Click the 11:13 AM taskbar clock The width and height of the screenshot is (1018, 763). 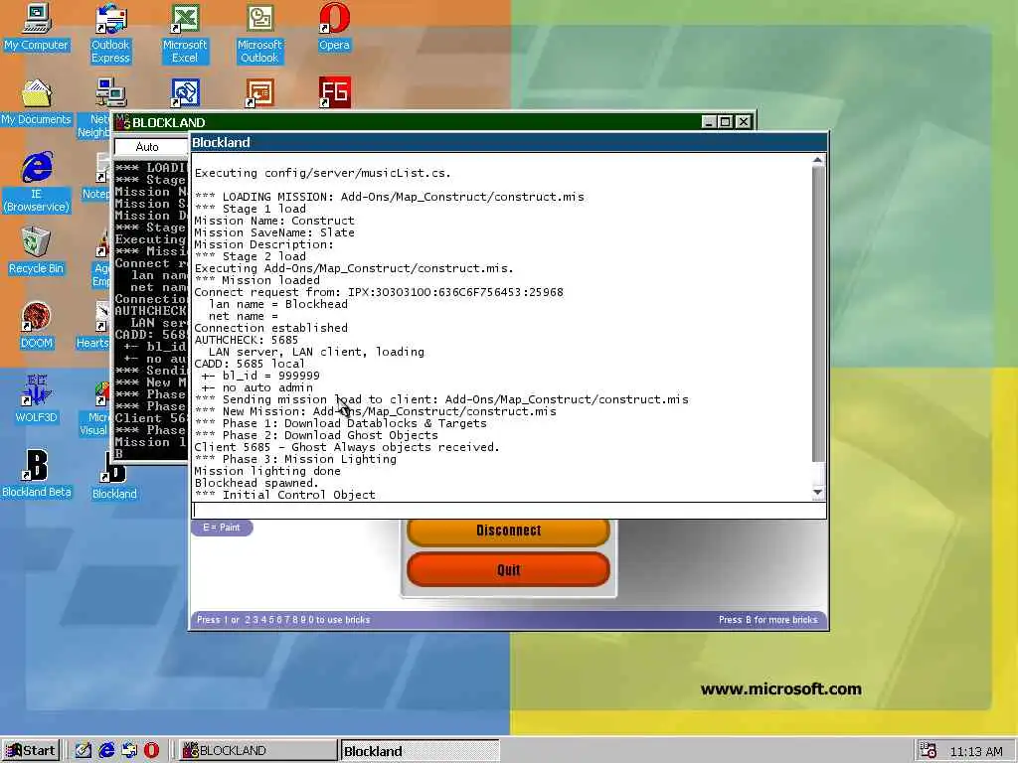[x=976, y=751]
